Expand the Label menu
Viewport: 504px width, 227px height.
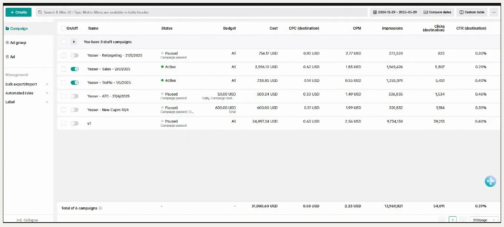(27, 102)
